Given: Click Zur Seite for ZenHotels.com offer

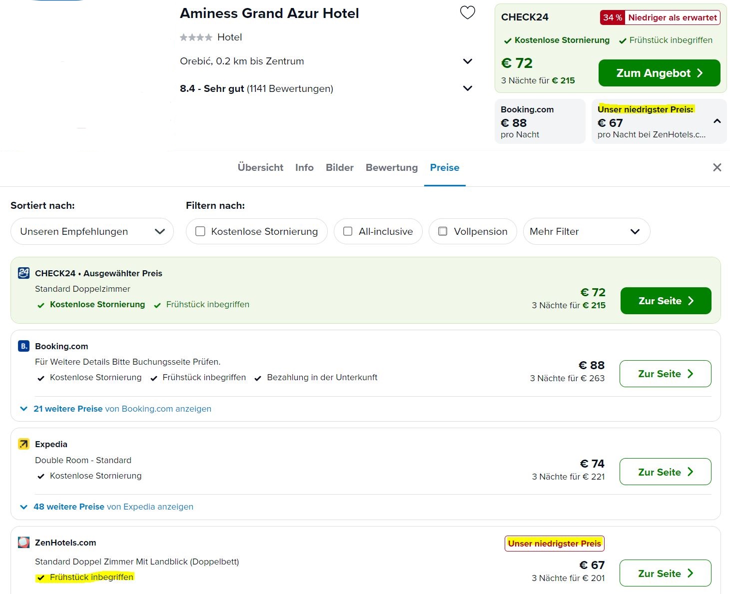Looking at the screenshot, I should (666, 573).
